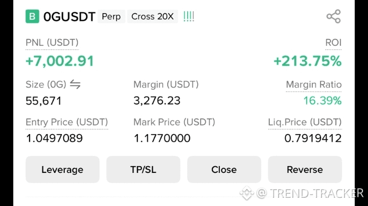Open the Leverage settings button
368x206 pixels.
[62, 169]
